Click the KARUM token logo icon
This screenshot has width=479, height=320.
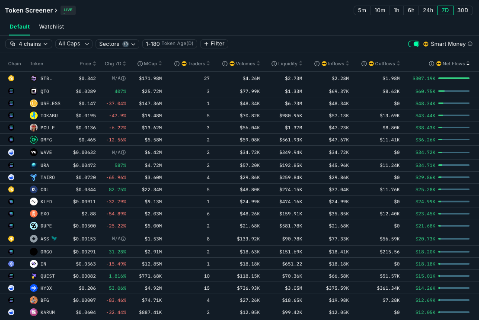(x=34, y=312)
